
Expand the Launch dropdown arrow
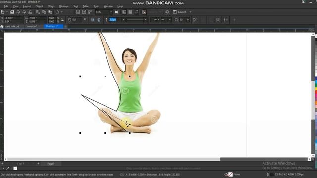[x=190, y=12]
